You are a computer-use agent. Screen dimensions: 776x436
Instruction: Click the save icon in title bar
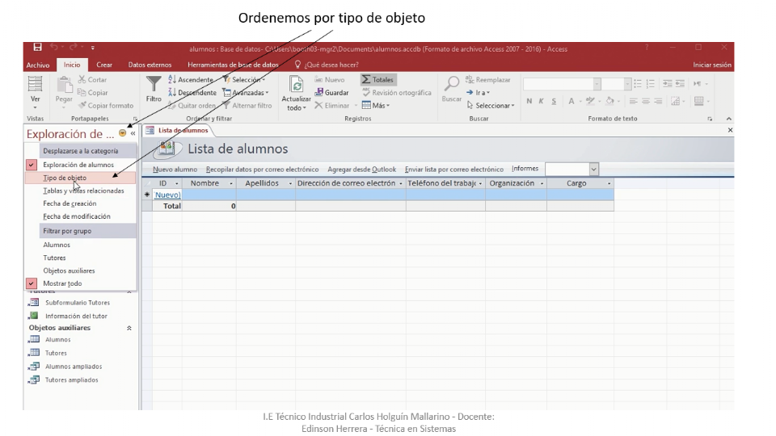coord(38,48)
